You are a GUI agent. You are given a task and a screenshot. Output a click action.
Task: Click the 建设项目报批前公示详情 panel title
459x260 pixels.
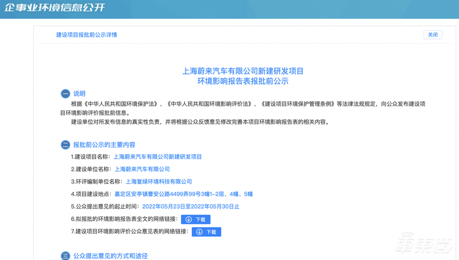pyautogui.click(x=86, y=35)
